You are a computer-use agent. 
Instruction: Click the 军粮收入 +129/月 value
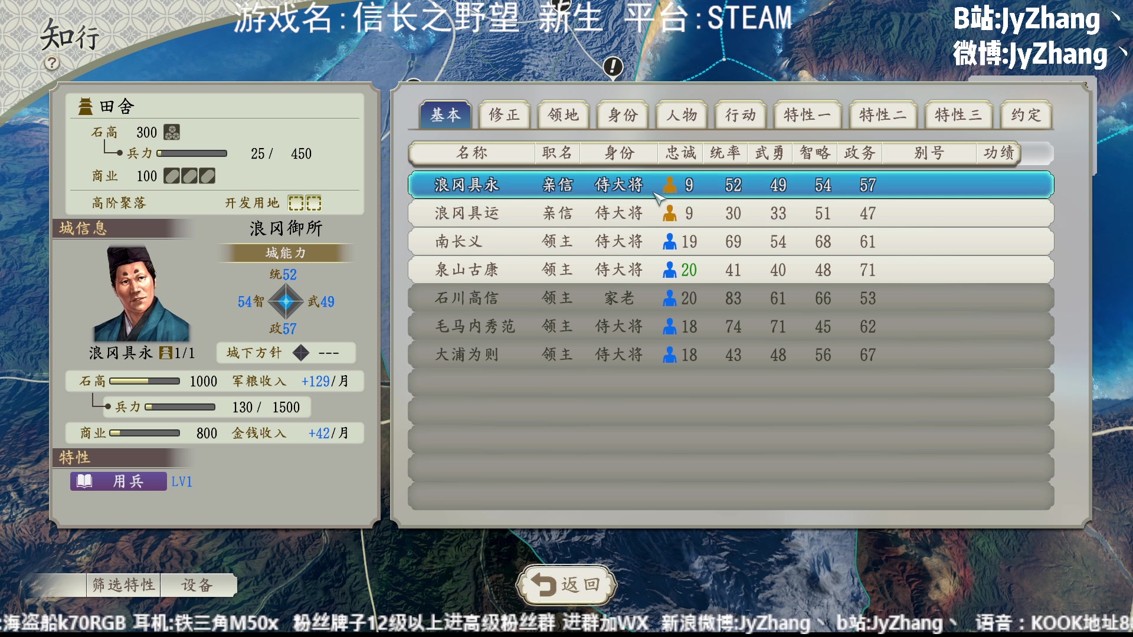pyautogui.click(x=325, y=382)
